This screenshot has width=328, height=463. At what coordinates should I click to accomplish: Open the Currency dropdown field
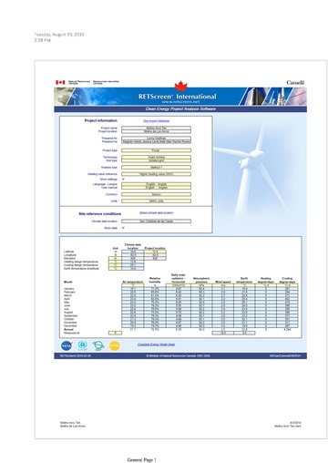tap(156, 194)
